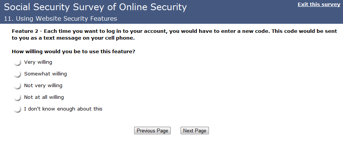
Task: Go back with the Previous Page button
Action: click(x=152, y=131)
